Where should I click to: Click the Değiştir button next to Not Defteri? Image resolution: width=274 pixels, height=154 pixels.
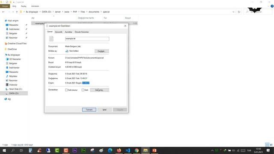coord(101,51)
